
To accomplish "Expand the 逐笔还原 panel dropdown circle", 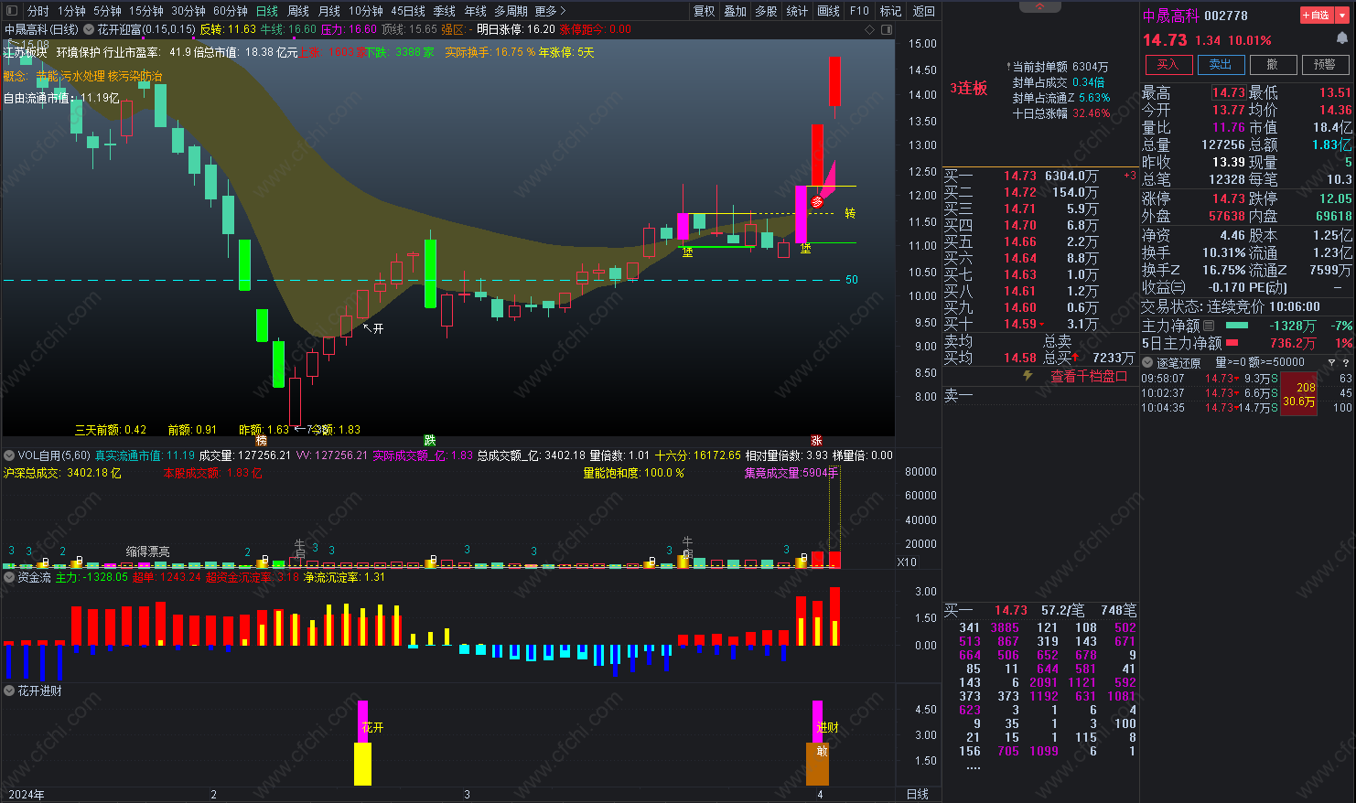I will click(x=1147, y=363).
